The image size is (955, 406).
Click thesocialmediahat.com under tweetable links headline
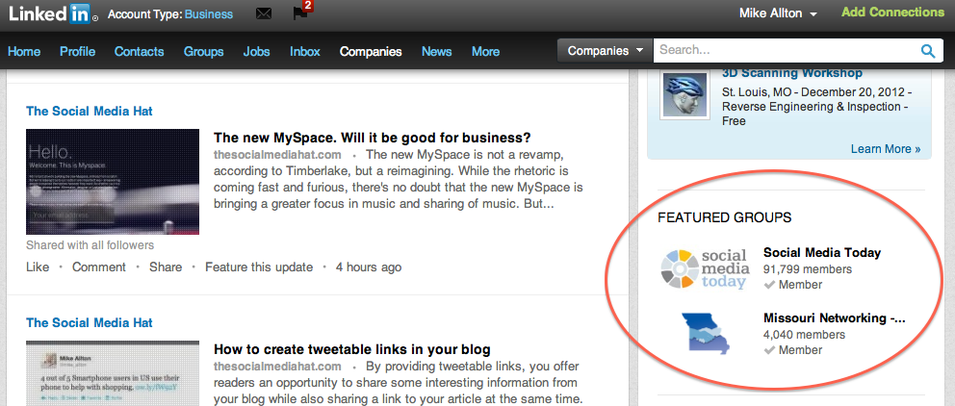pos(277,367)
